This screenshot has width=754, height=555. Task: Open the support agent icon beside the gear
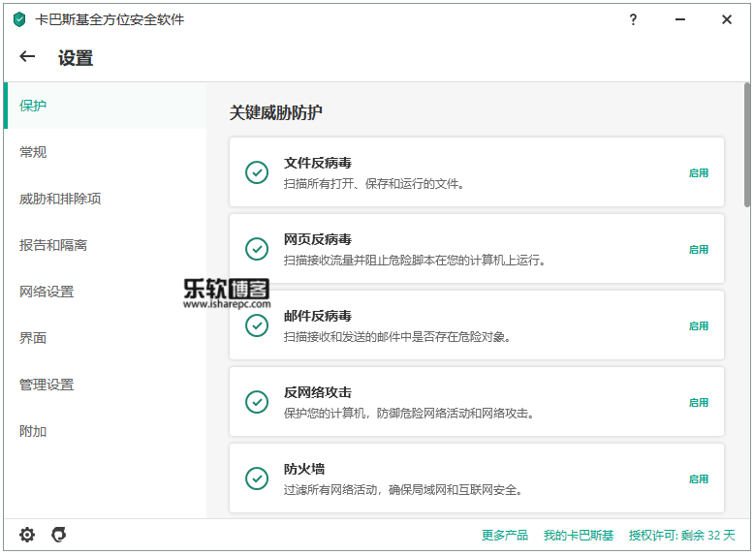(59, 535)
